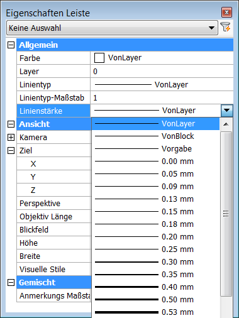Select VonBlock line weight option
The image size is (239, 318).
pos(155,136)
